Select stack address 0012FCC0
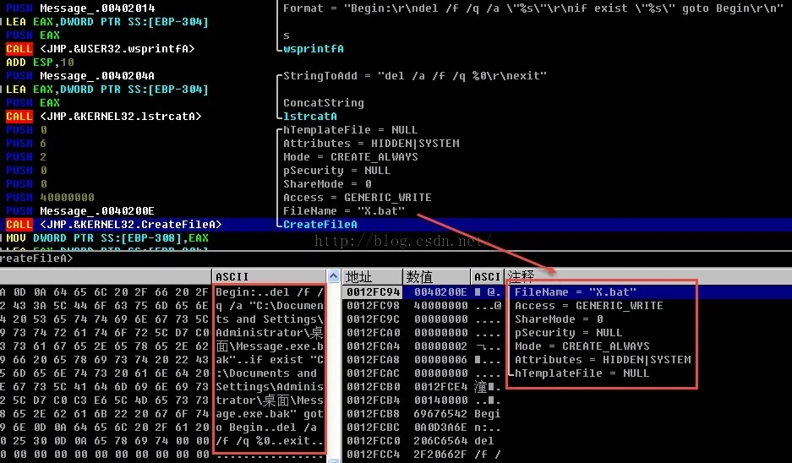 click(373, 441)
